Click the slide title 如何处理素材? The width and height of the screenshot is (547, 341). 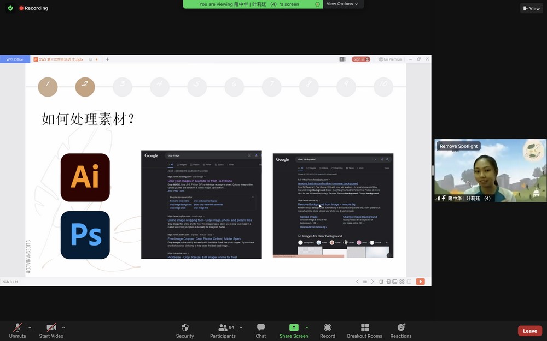[x=88, y=119]
